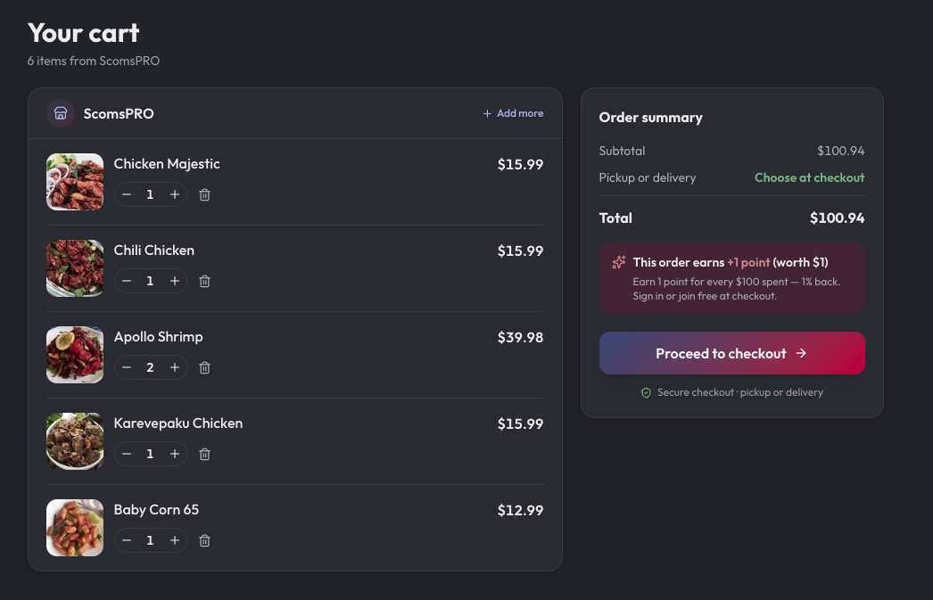Decrease Baby Corn 65 quantity
This screenshot has height=600, width=933.
(x=127, y=540)
